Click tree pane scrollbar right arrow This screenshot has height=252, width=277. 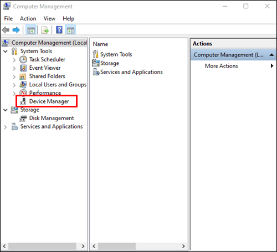(x=83, y=246)
